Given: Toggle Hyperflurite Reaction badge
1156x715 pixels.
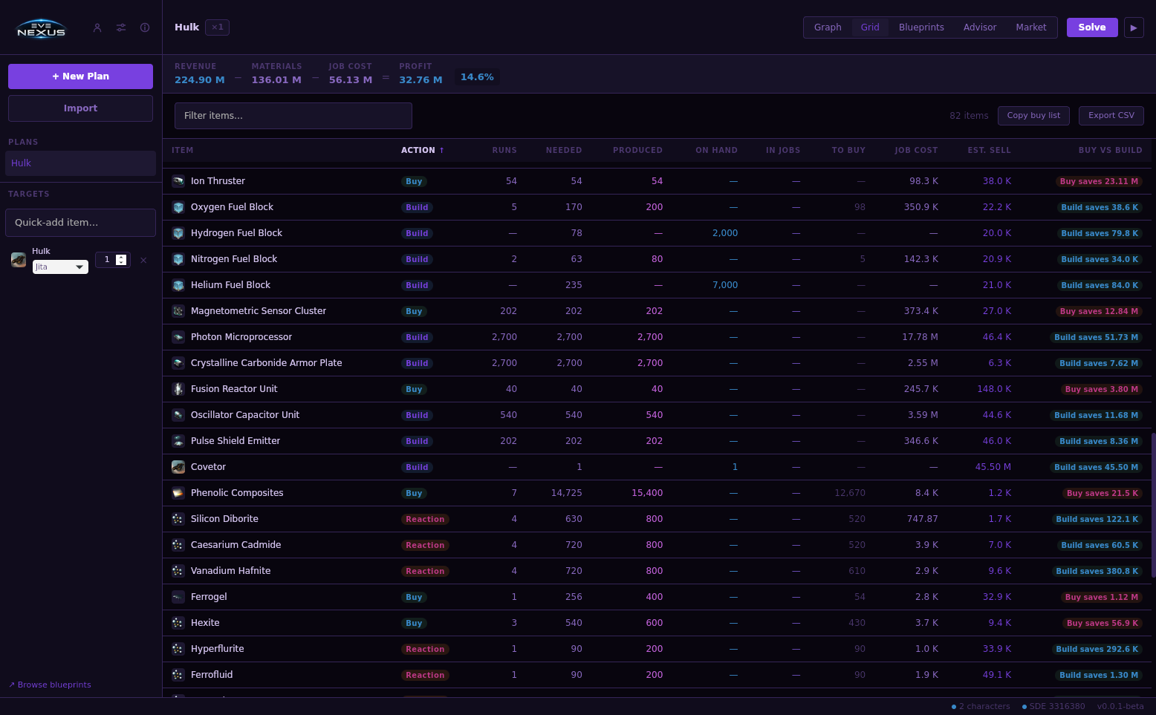Looking at the screenshot, I should click(x=425, y=649).
